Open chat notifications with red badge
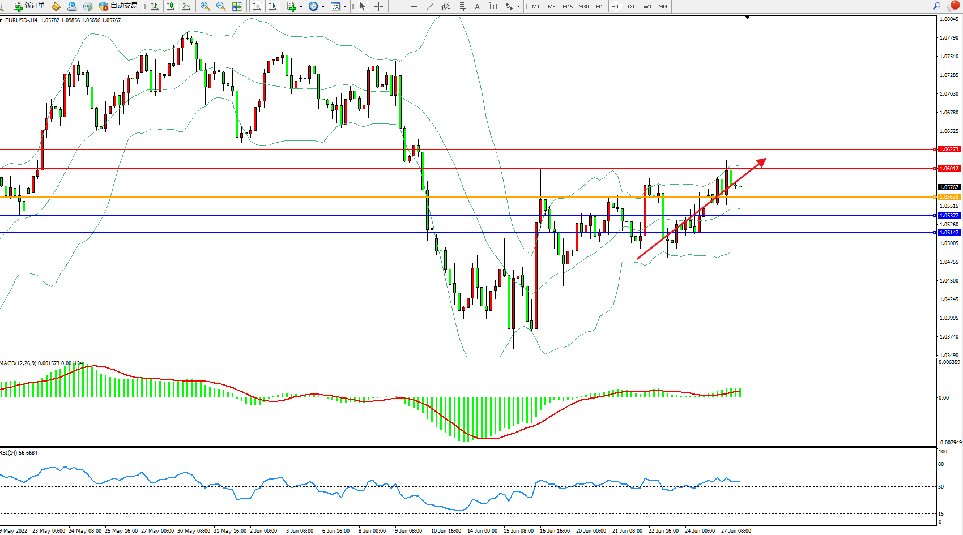This screenshot has width=963, height=535. coord(953,6)
